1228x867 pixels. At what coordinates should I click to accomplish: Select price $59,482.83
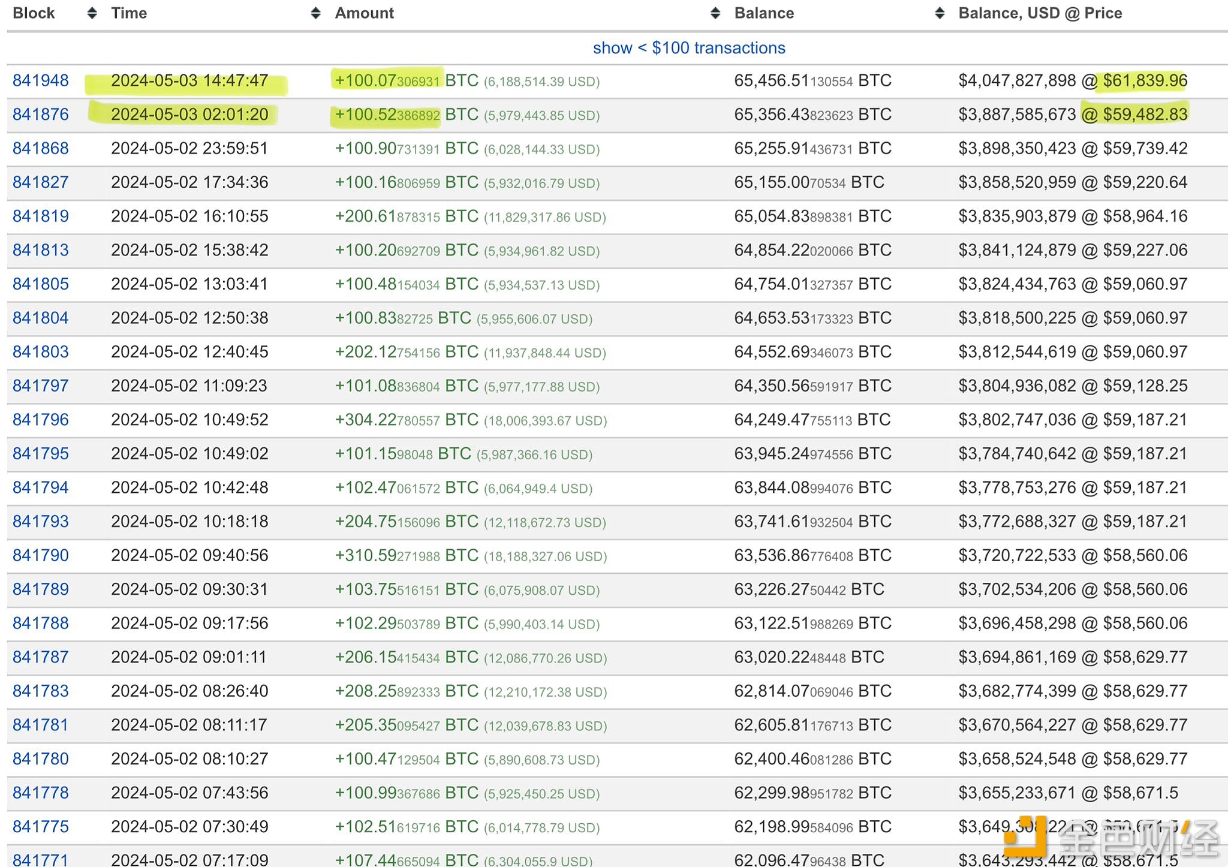click(1145, 115)
